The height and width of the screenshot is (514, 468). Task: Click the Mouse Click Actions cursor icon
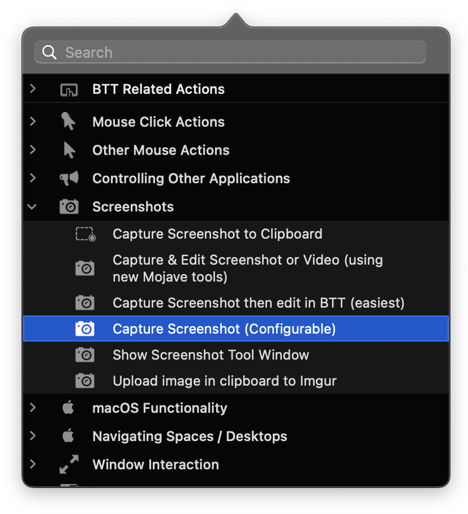[x=68, y=122]
